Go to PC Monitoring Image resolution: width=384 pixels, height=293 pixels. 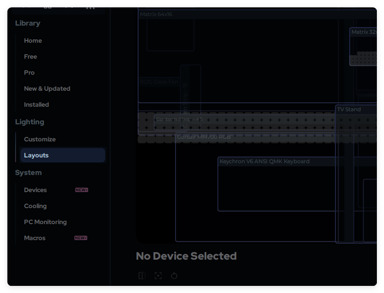click(x=45, y=222)
